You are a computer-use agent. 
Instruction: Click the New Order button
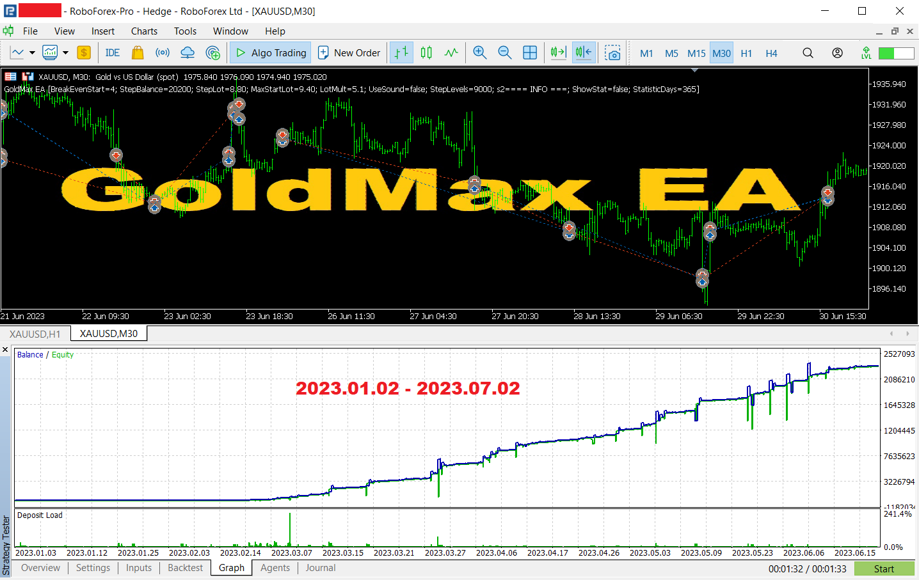click(x=349, y=53)
